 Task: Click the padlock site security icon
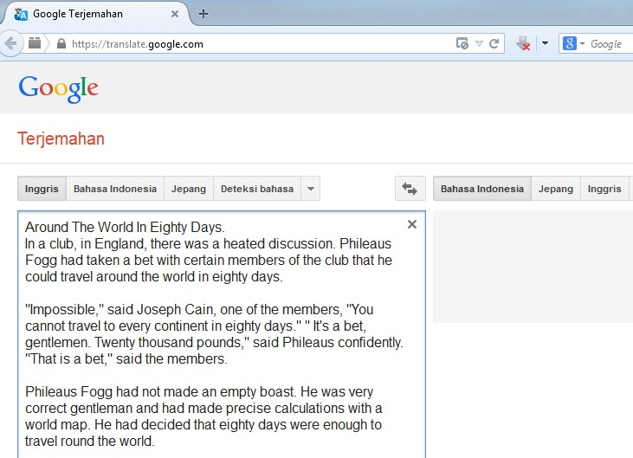click(61, 43)
